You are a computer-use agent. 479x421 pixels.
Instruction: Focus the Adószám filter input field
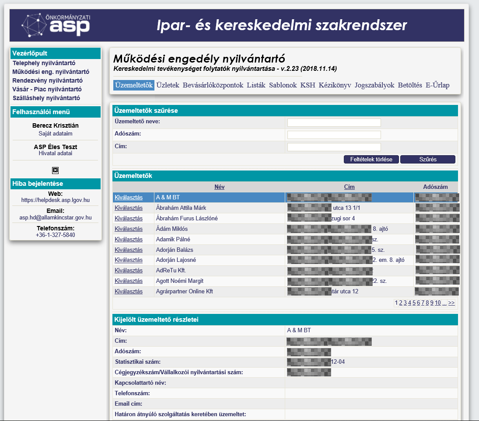334,135
